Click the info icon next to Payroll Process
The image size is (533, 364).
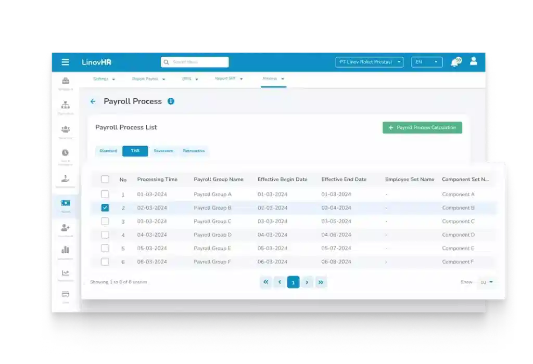click(x=171, y=101)
